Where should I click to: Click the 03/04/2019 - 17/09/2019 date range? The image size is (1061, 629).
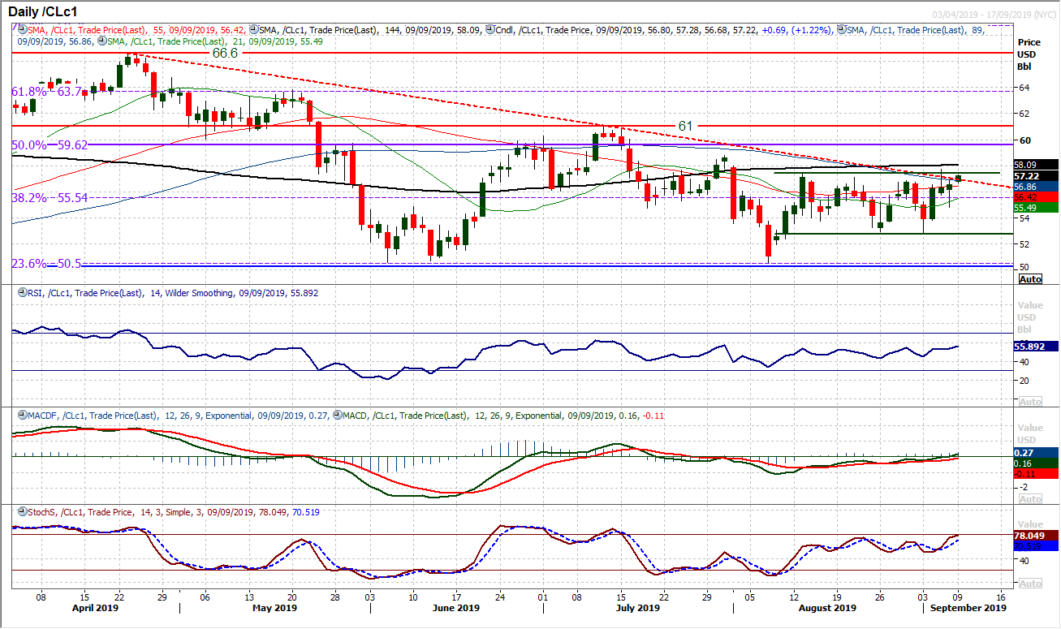994,15
